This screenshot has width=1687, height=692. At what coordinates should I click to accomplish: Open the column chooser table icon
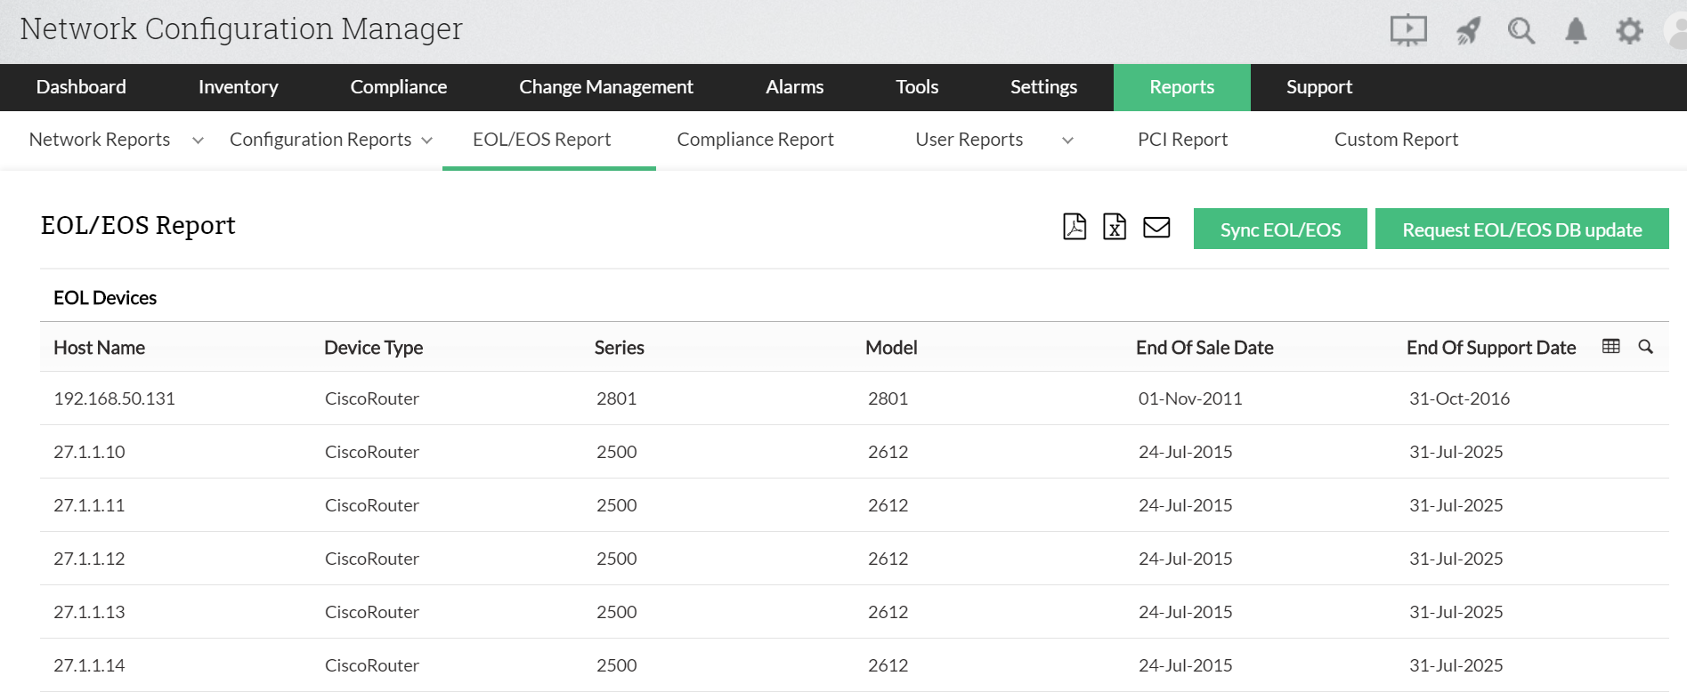pos(1610,346)
